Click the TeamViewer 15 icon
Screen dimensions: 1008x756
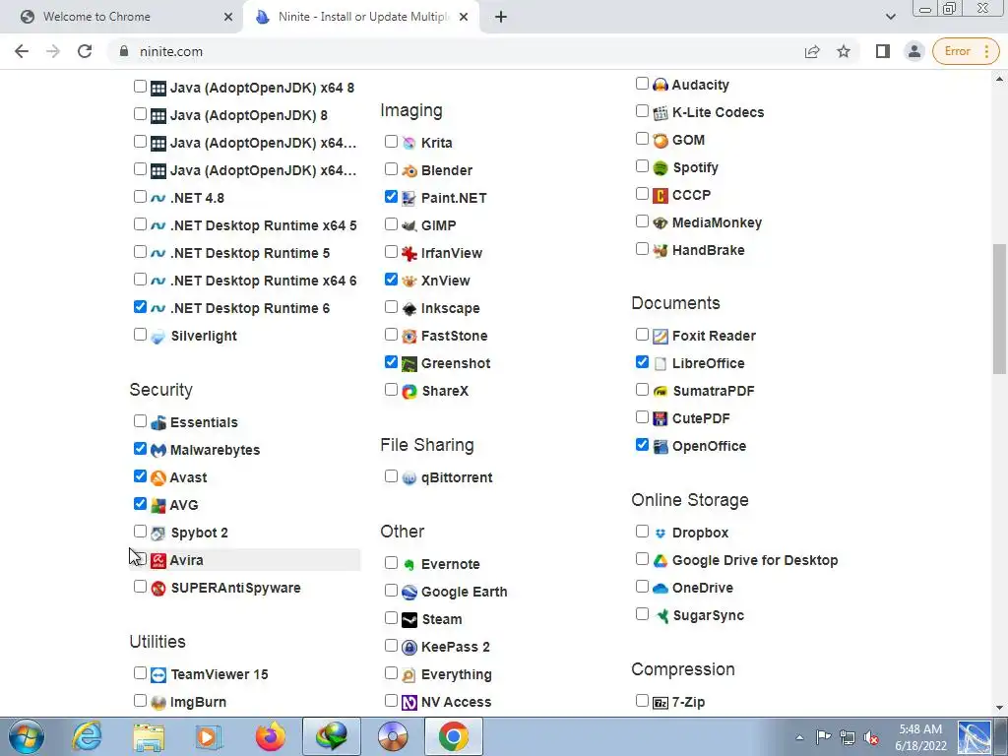tap(158, 675)
